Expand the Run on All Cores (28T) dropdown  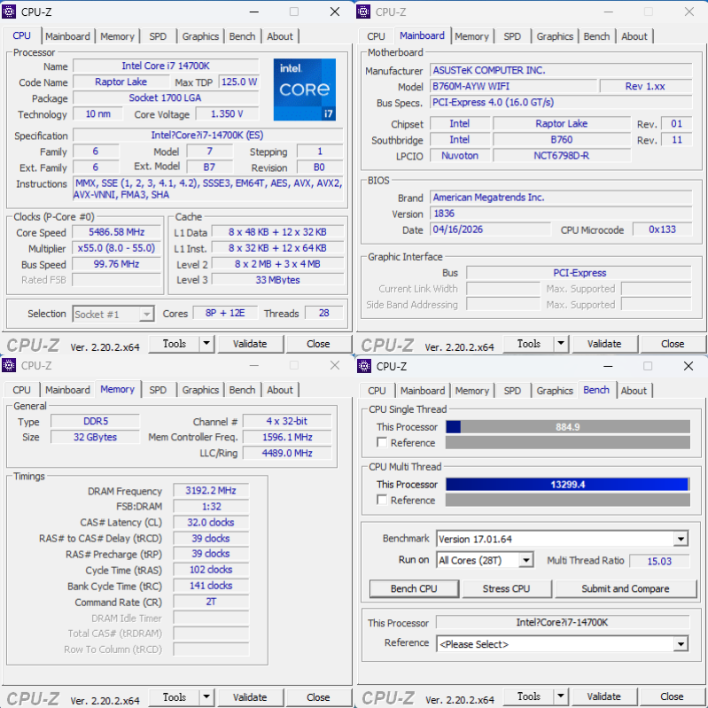click(525, 560)
